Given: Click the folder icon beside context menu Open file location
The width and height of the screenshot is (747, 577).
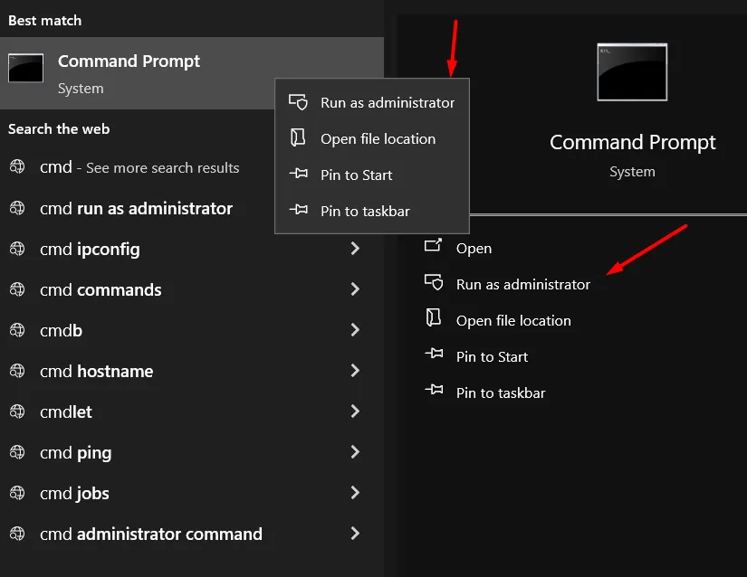Looking at the screenshot, I should pyautogui.click(x=298, y=138).
